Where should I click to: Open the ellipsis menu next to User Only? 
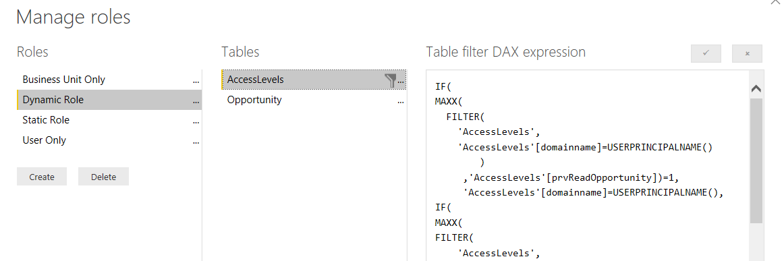196,142
